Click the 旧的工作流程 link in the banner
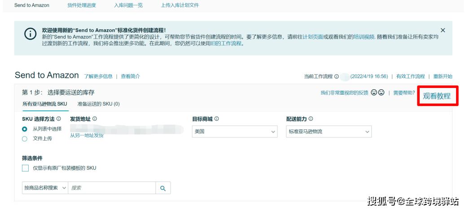 [x=226, y=44]
